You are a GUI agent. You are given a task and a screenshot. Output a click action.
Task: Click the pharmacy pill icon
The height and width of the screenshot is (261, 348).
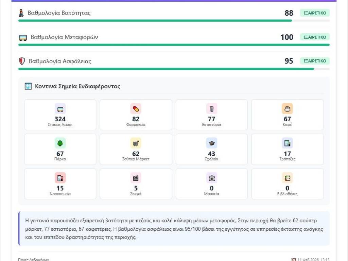tap(136, 109)
